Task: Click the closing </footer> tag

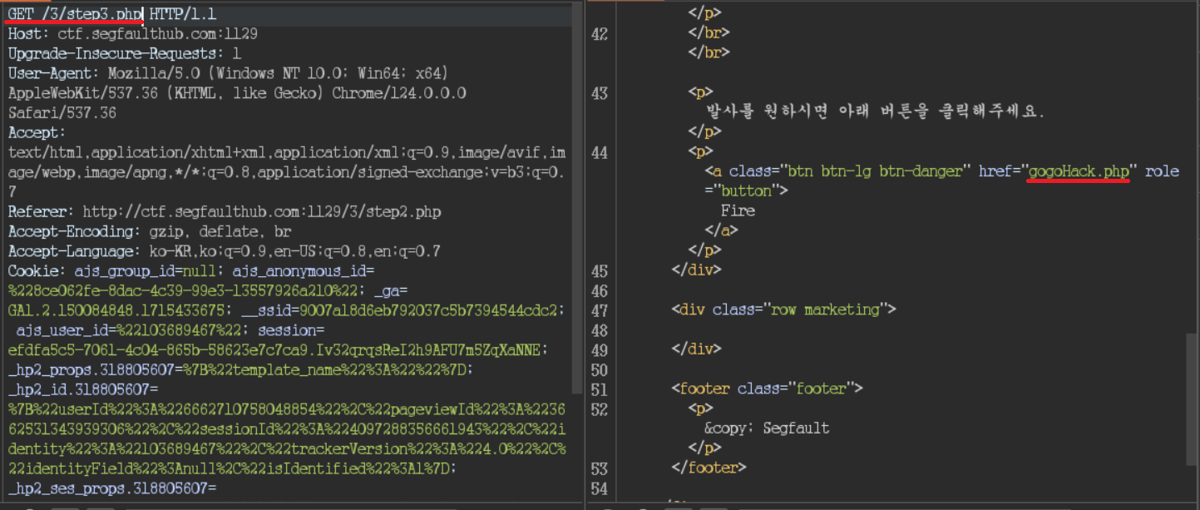Action: (709, 468)
